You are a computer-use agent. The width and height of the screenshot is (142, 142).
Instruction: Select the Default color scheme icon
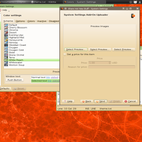(6, 25)
